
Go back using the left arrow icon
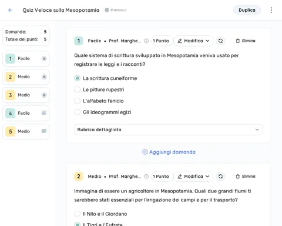[x=10, y=10]
